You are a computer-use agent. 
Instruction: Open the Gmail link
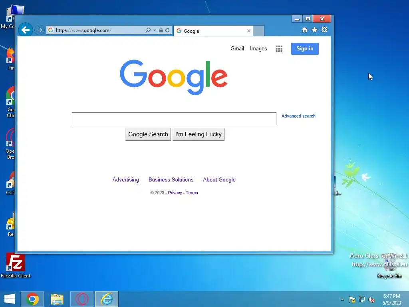(237, 48)
